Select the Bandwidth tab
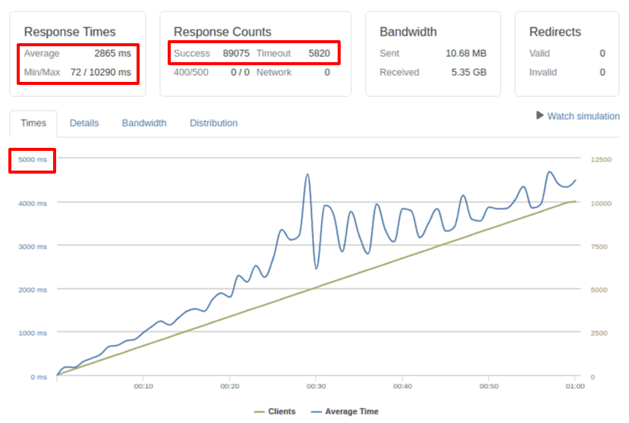629x423 pixels. [144, 123]
